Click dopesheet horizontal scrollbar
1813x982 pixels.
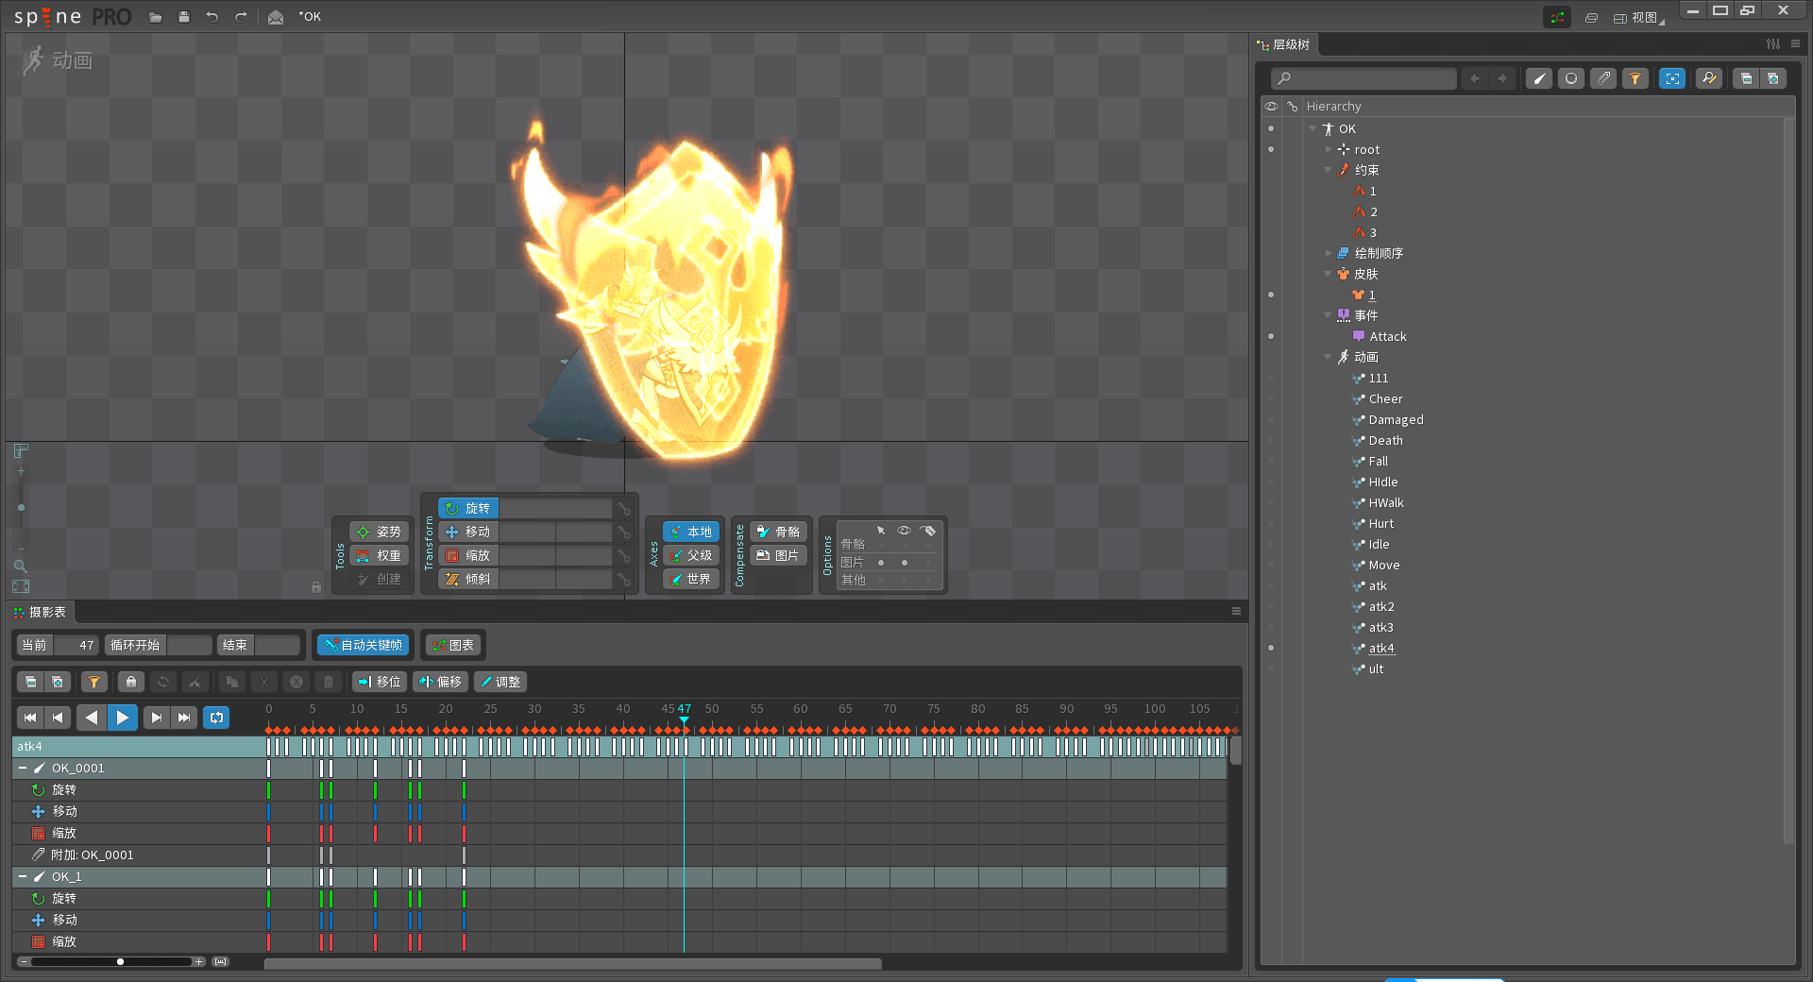point(572,964)
